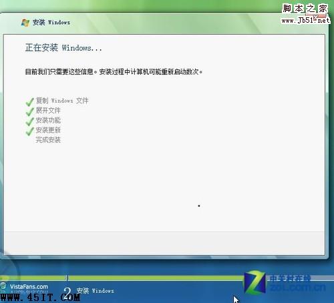This screenshot has width=334, height=303.
Task: Select the pending step 完成安装
Action: pyautogui.click(x=48, y=140)
